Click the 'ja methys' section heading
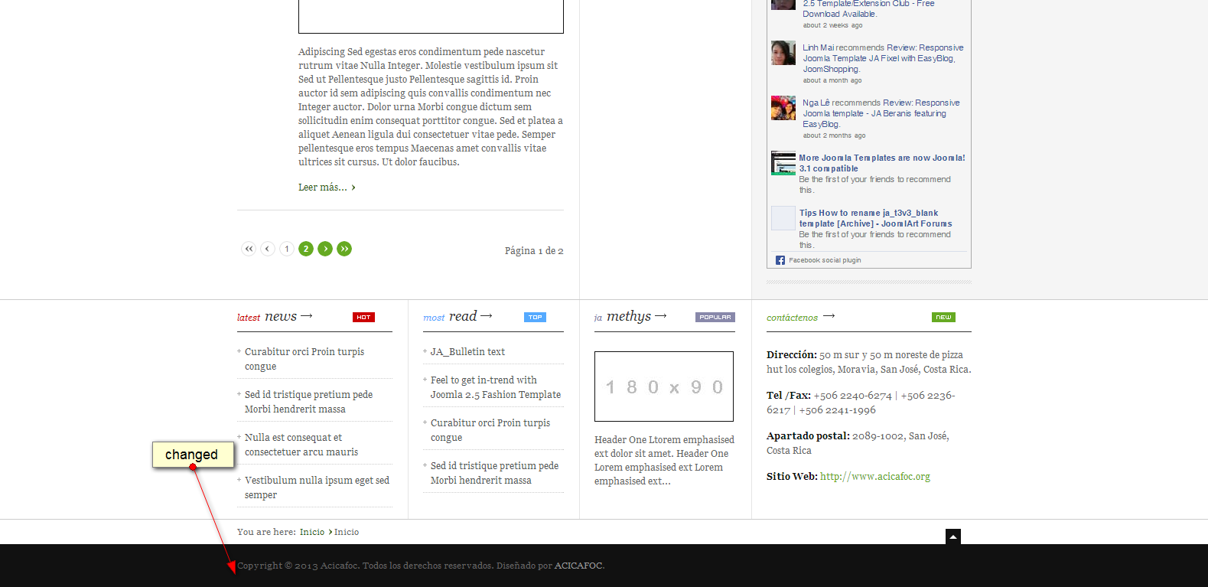1208x587 pixels. point(630,316)
